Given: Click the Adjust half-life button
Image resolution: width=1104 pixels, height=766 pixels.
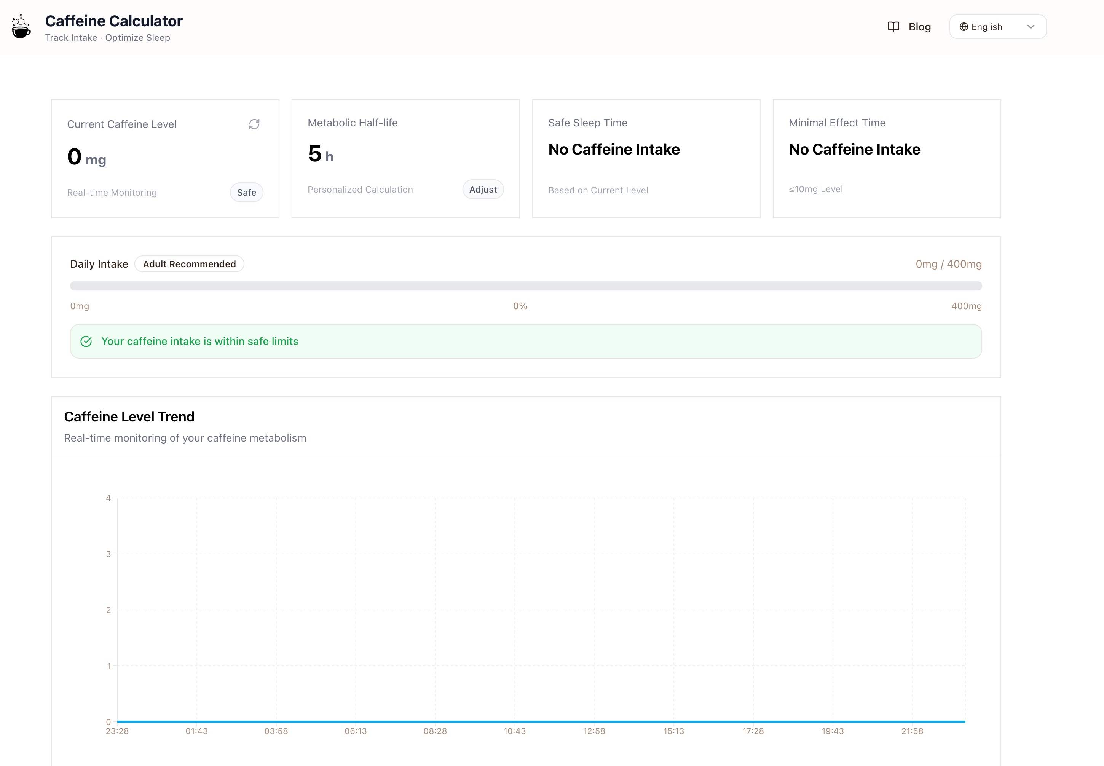Looking at the screenshot, I should [483, 190].
